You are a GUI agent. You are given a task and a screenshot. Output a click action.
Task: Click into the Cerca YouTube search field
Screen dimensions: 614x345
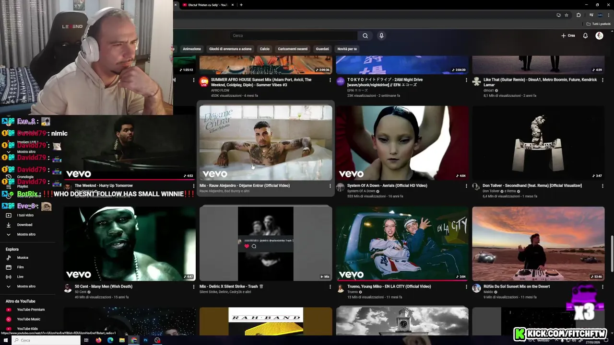point(294,35)
